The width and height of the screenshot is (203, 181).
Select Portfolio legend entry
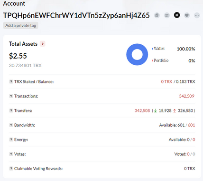pyautogui.click(x=160, y=60)
